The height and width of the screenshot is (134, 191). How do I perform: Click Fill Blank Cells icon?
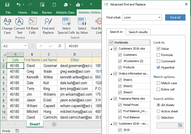click(x=32, y=26)
